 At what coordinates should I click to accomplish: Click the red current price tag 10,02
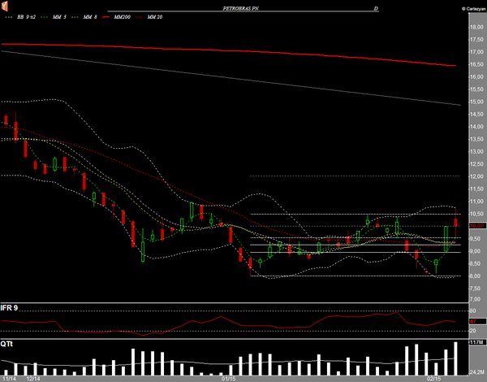[475, 226]
